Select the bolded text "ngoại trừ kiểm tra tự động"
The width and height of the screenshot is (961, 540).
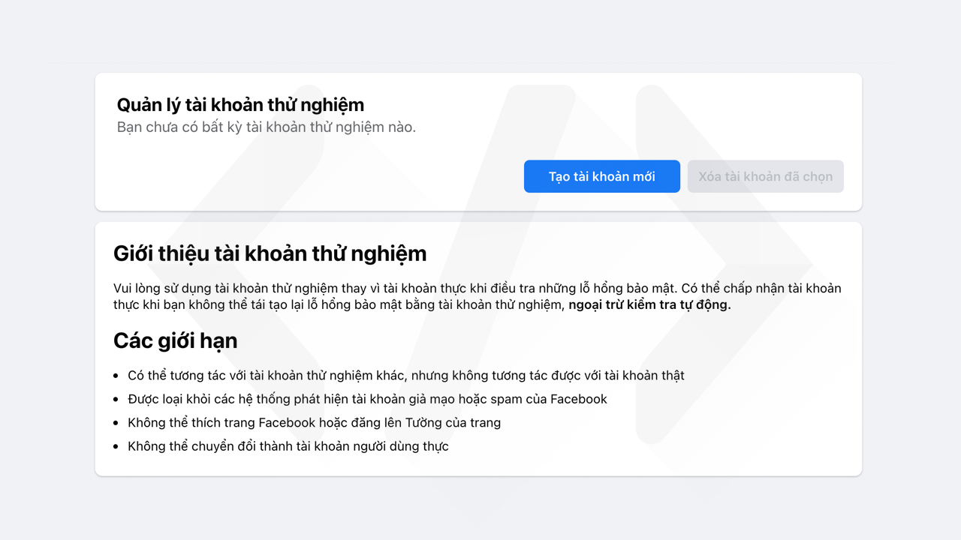click(649, 304)
